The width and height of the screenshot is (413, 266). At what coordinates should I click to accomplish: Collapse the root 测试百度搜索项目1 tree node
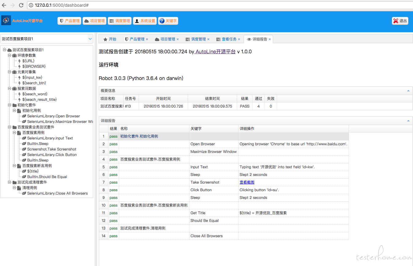(x=4, y=50)
